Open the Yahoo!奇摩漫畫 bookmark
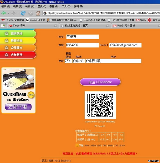The image size is (160, 163). tap(13, 20)
